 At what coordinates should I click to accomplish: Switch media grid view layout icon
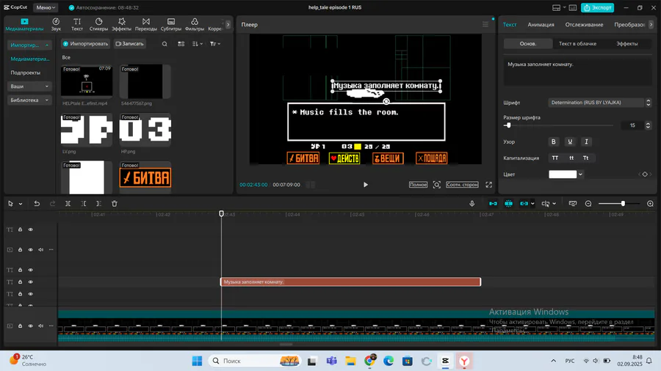click(181, 44)
